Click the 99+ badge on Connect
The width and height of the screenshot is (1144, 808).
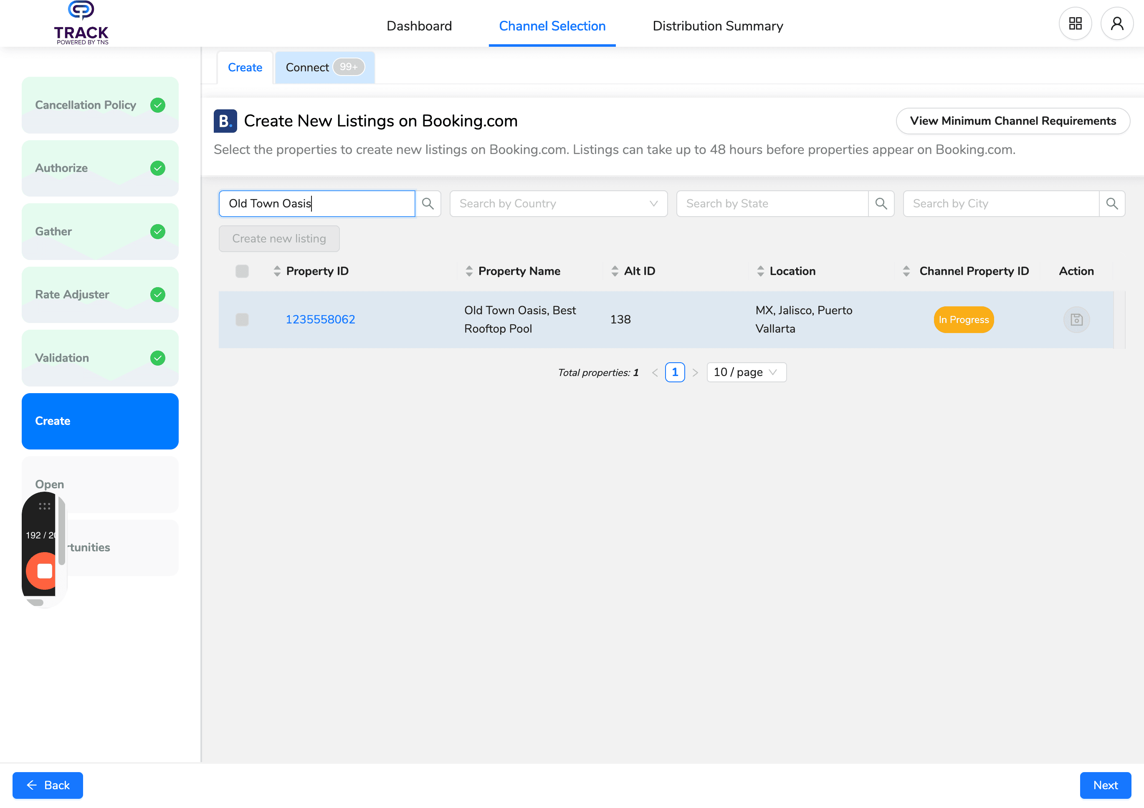tap(348, 67)
